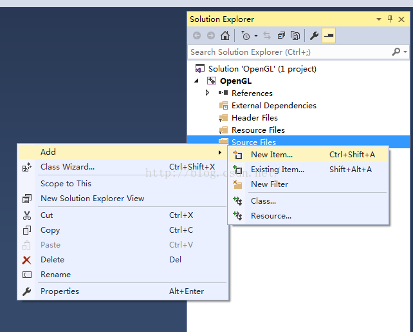Click the Solution 'OpenGL' icon
This screenshot has width=413, height=332.
coord(199,68)
